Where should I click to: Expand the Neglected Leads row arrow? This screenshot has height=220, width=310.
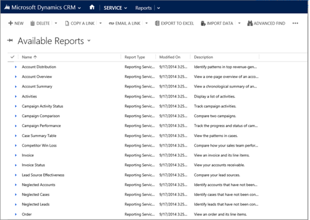[x=16, y=205]
